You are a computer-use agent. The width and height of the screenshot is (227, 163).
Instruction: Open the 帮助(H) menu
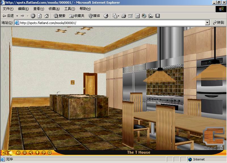(85, 9)
